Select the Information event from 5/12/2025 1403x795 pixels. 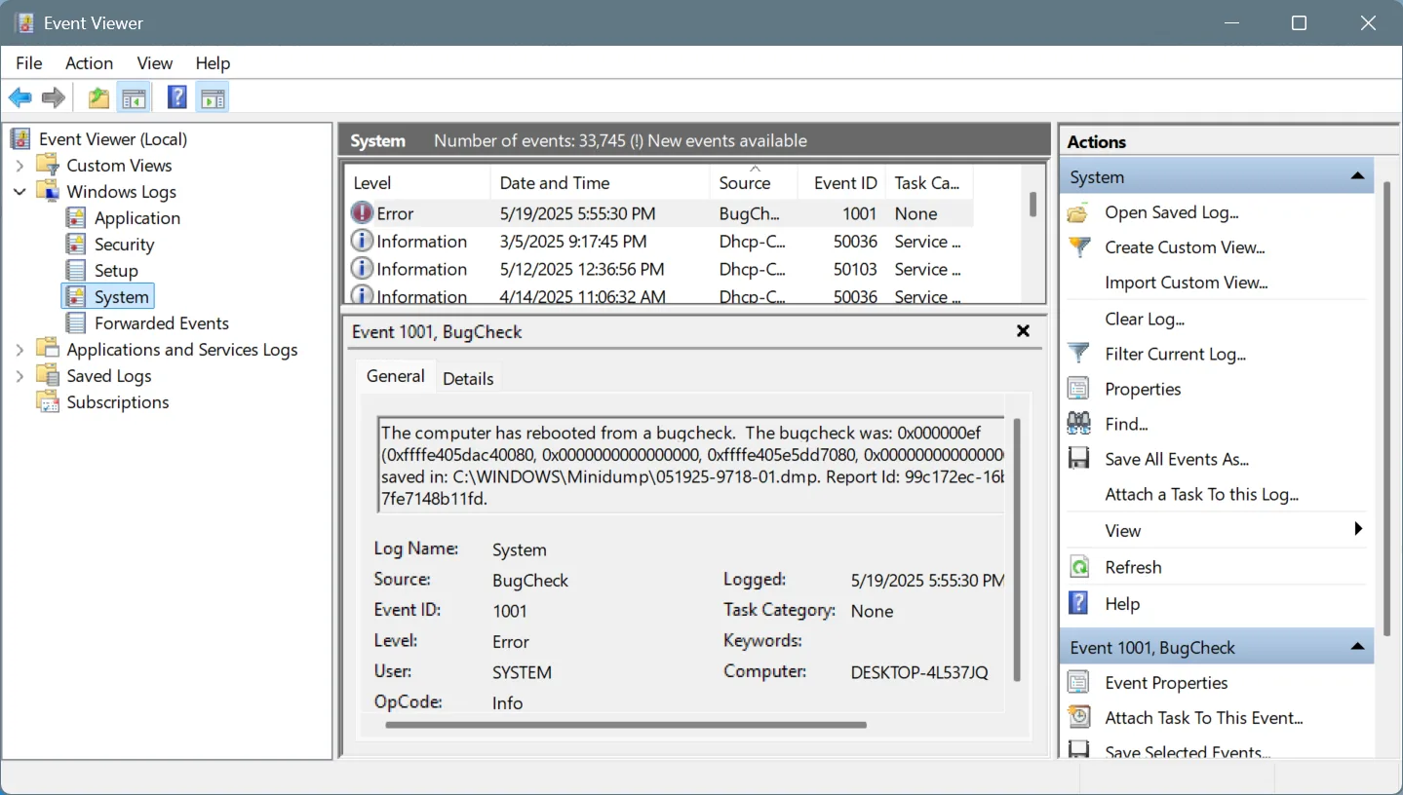659,269
